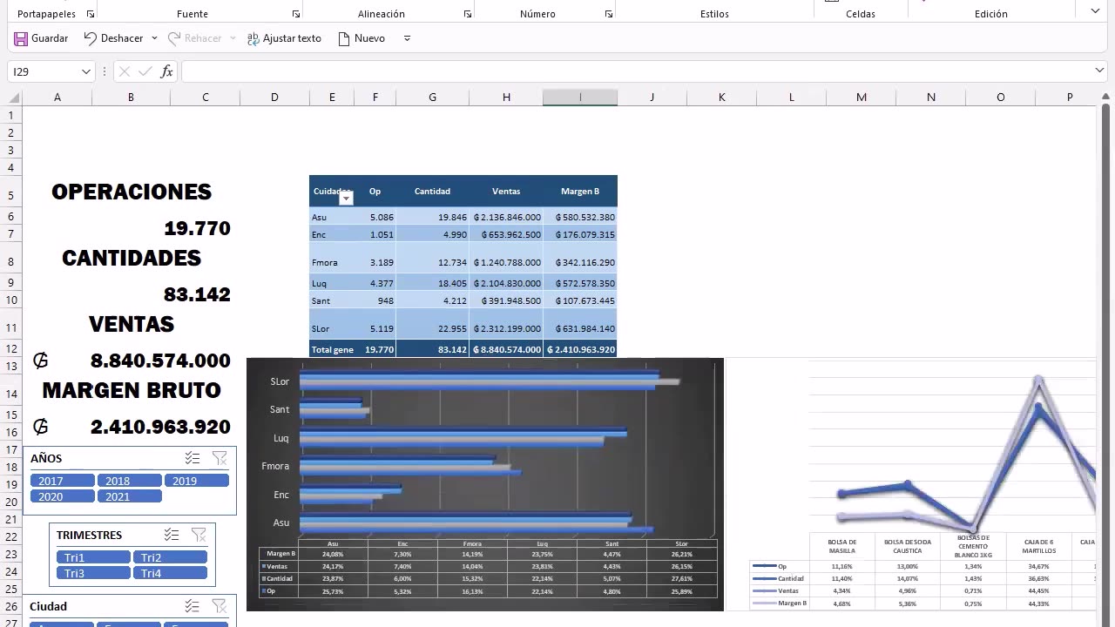Select 2020 in AÑOS slicer
The height and width of the screenshot is (627, 1115).
(x=63, y=496)
